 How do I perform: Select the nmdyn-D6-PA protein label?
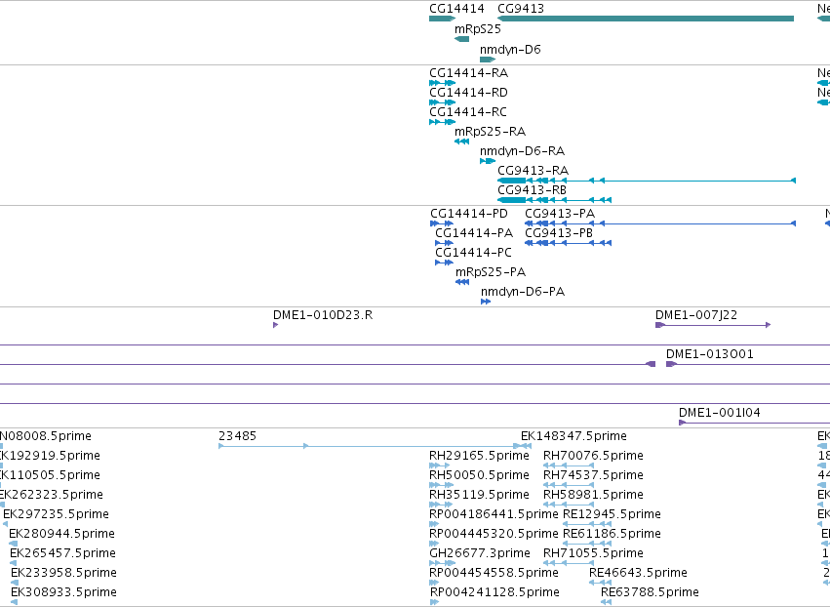tap(523, 292)
